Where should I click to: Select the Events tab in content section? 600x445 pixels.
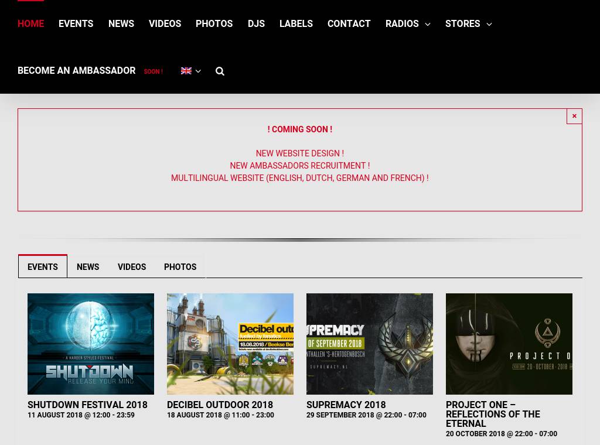[42, 266]
